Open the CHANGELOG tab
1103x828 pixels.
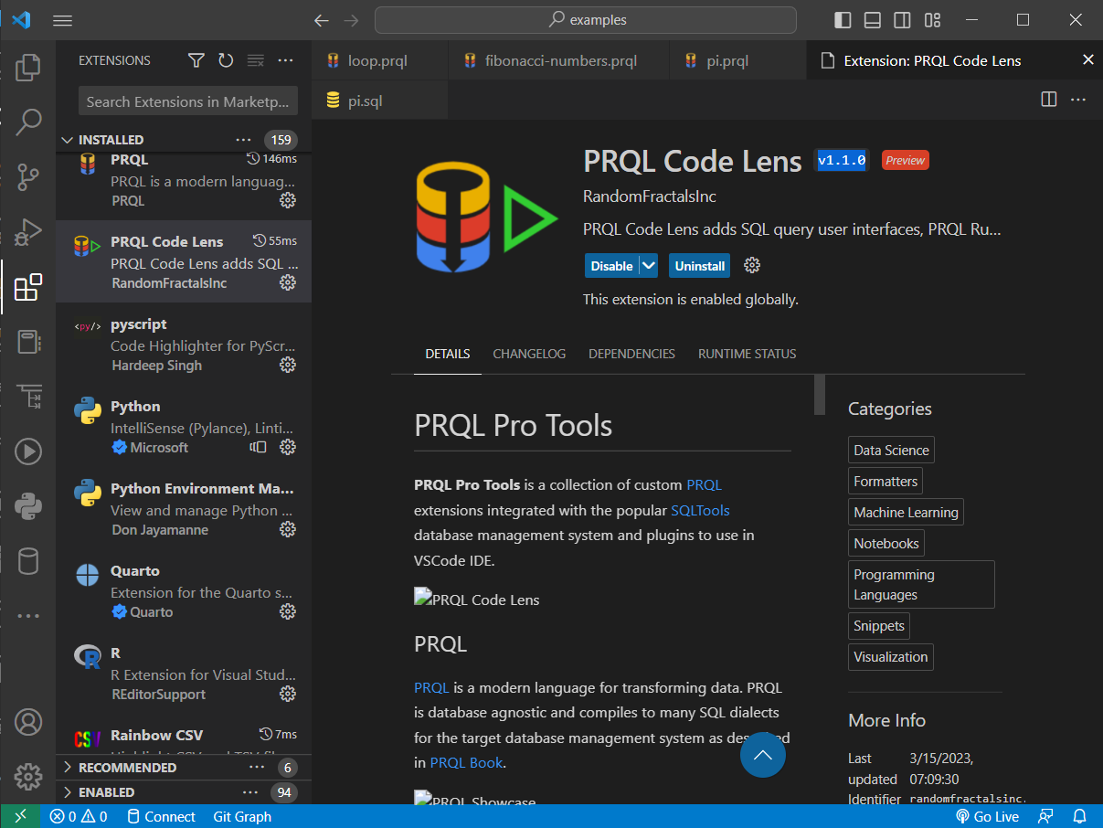(529, 354)
